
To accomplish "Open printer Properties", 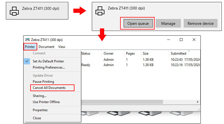I will click(x=40, y=110).
